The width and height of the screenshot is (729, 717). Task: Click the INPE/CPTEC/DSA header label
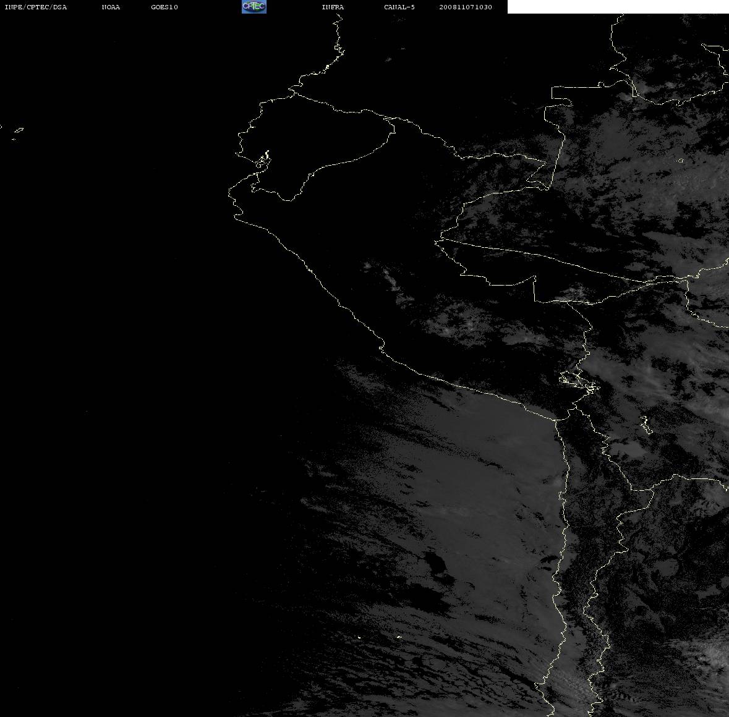pos(35,7)
